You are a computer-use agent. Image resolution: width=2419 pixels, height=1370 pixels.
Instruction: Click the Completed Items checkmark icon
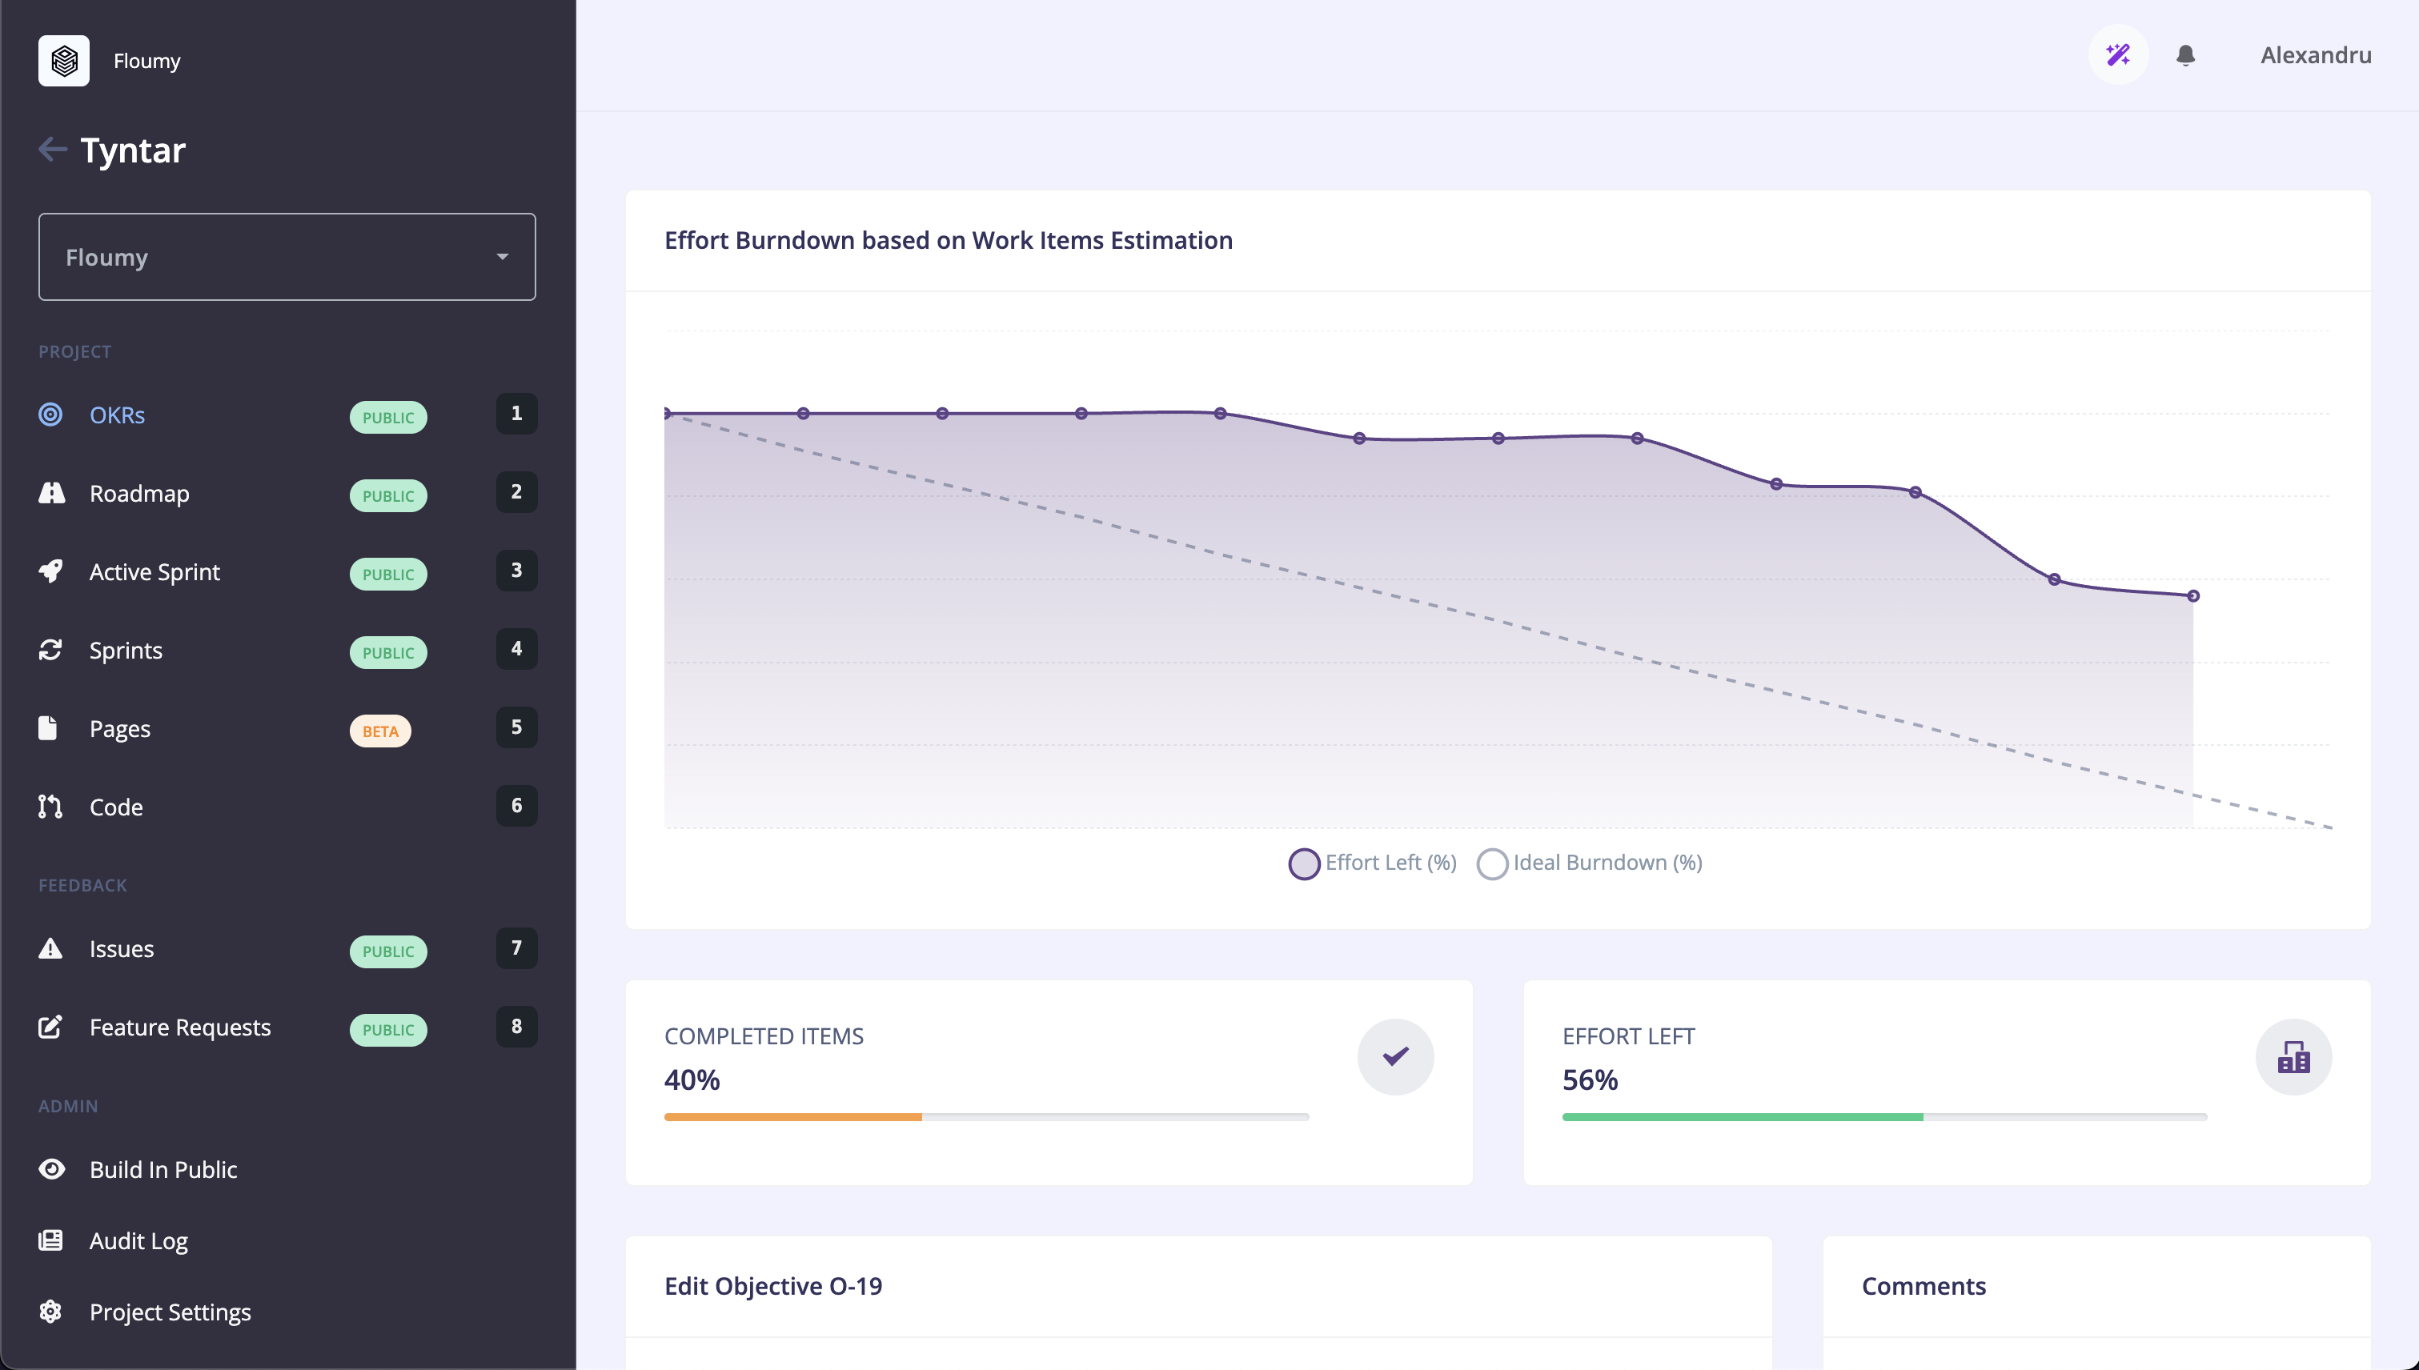1395,1056
